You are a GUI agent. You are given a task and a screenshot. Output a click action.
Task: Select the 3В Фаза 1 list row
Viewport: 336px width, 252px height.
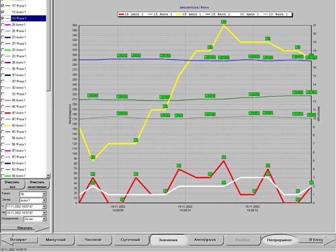pyautogui.click(x=24, y=69)
